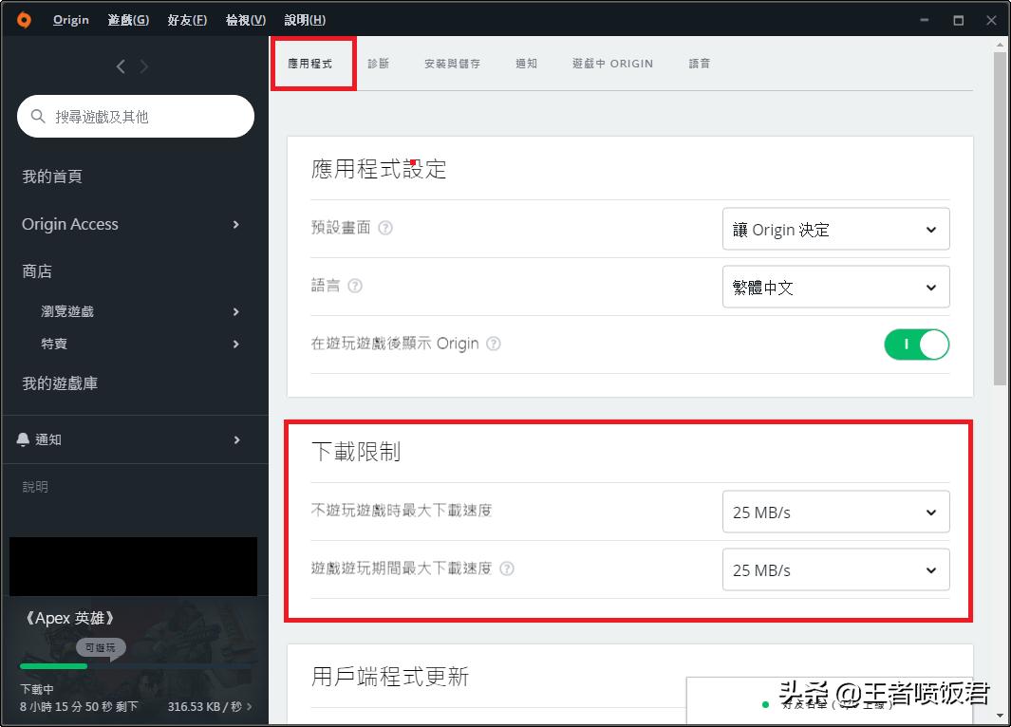Open the 繁體中文 language dropdown

click(834, 287)
